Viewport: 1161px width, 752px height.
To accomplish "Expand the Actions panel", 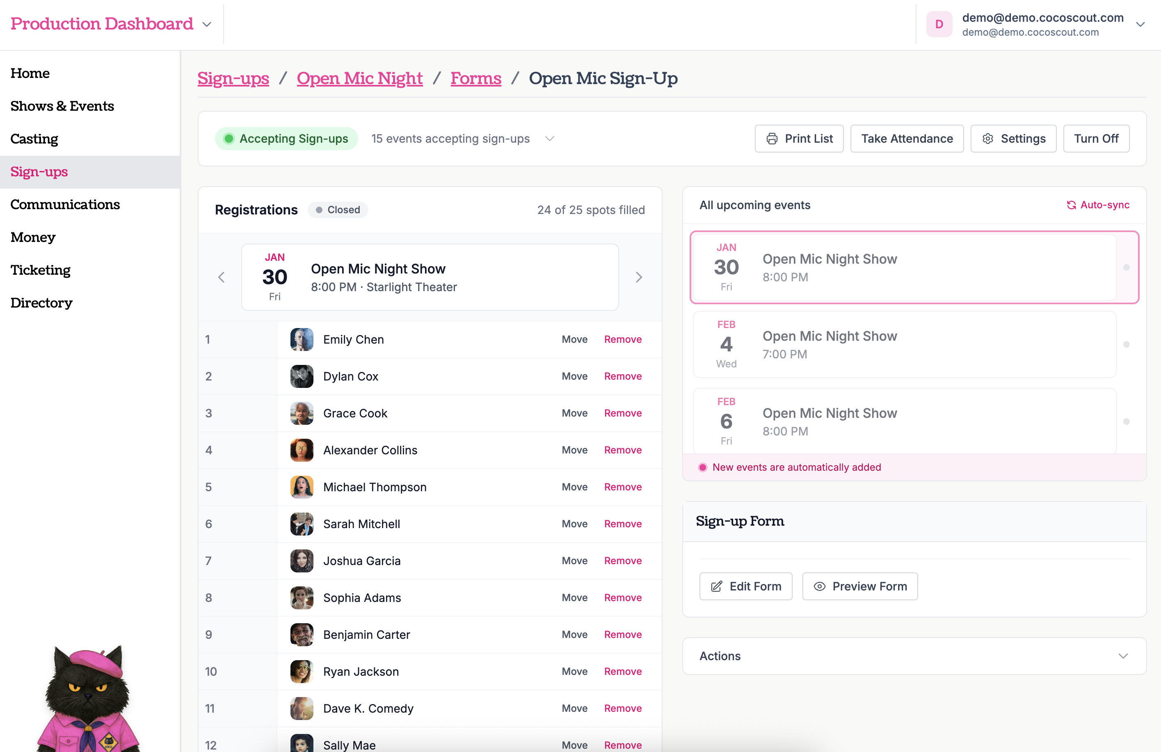I will click(1123, 656).
